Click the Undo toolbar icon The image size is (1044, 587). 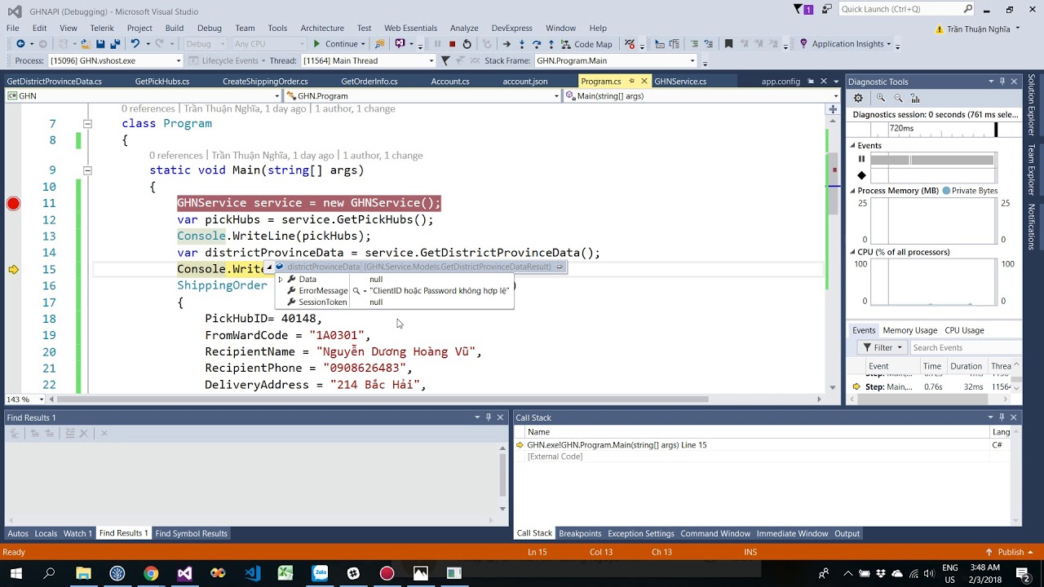tap(135, 44)
